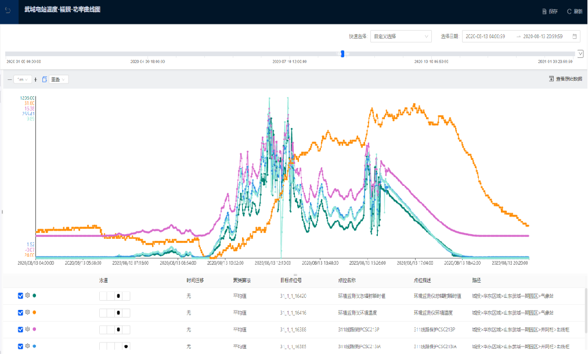Open the 重叠 display mode dropdown

click(x=59, y=79)
